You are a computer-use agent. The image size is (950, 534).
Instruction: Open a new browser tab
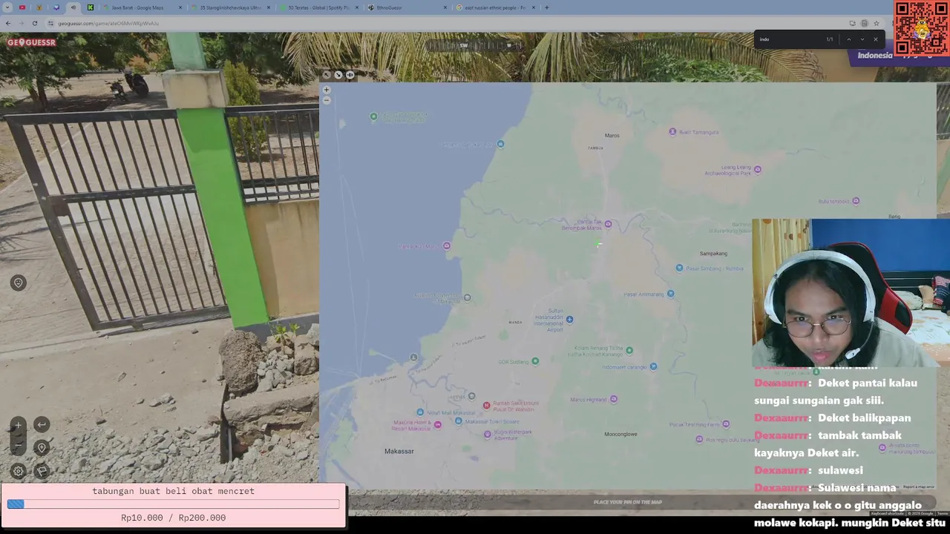[x=547, y=7]
